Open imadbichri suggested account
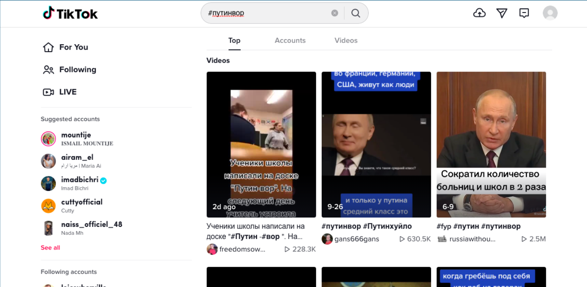This screenshot has height=287, width=587. [x=74, y=183]
